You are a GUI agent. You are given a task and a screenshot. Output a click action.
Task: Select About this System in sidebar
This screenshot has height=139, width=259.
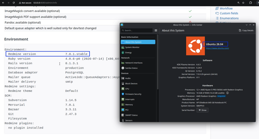point(138,42)
